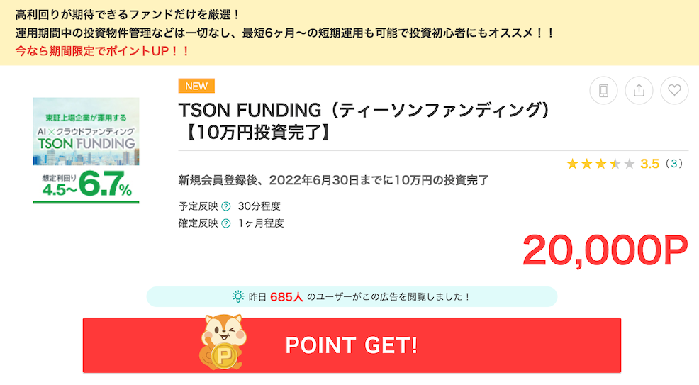This screenshot has height=385, width=699.
Task: Click the smartphone icon button
Action: pos(603,90)
